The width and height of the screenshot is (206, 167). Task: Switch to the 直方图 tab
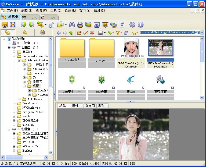coord(89,106)
